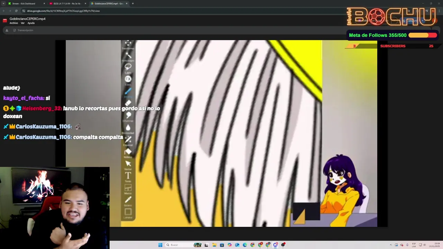Click the Meta de Follows progress bar
Image resolution: width=443 pixels, height=249 pixels.
click(423, 35)
